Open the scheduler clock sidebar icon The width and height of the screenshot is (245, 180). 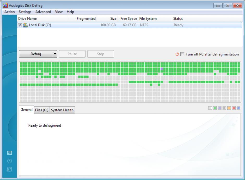(x=10, y=161)
